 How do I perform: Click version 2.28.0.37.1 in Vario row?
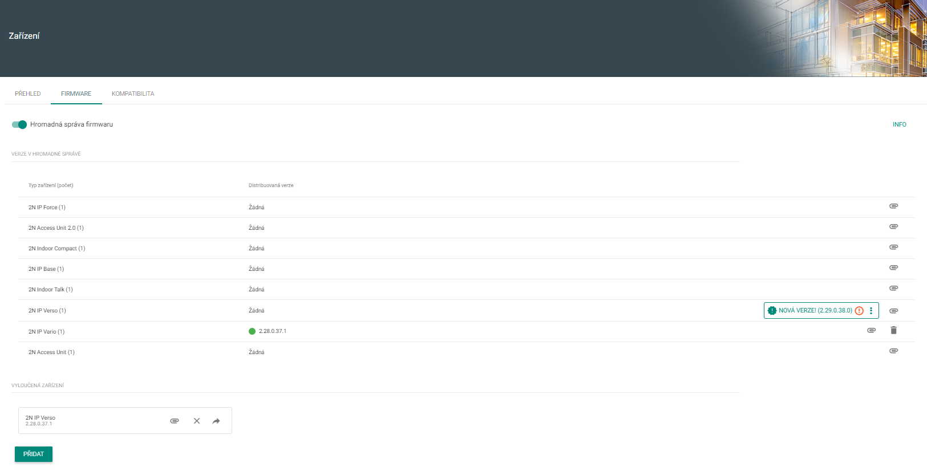tap(273, 331)
